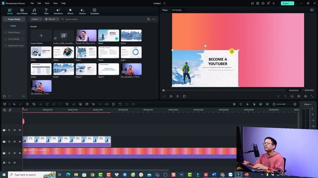Switch to the Effects tab
The image size is (318, 178).
(x=71, y=11)
